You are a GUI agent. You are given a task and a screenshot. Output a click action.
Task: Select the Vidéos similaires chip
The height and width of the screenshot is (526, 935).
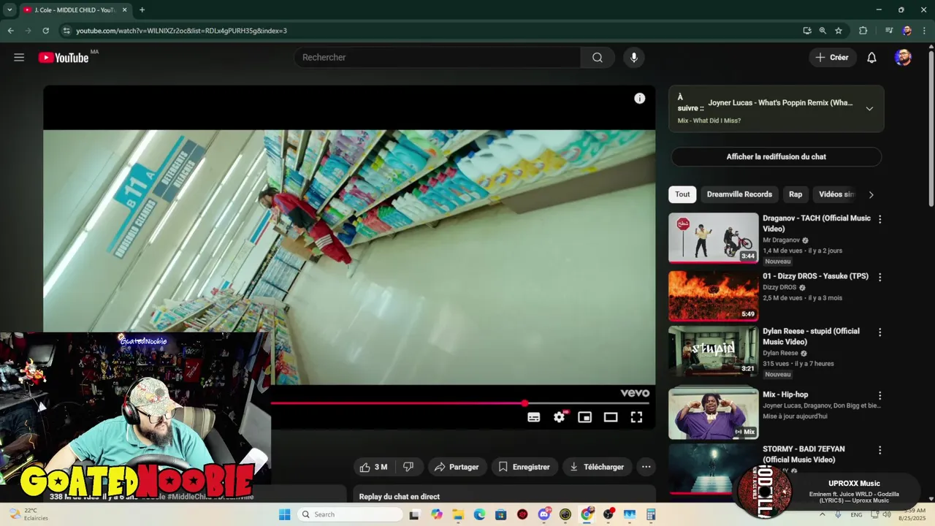tap(836, 194)
